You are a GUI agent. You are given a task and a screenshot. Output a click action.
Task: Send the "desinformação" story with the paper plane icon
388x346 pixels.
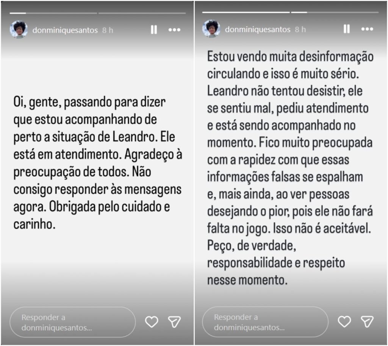367,321
